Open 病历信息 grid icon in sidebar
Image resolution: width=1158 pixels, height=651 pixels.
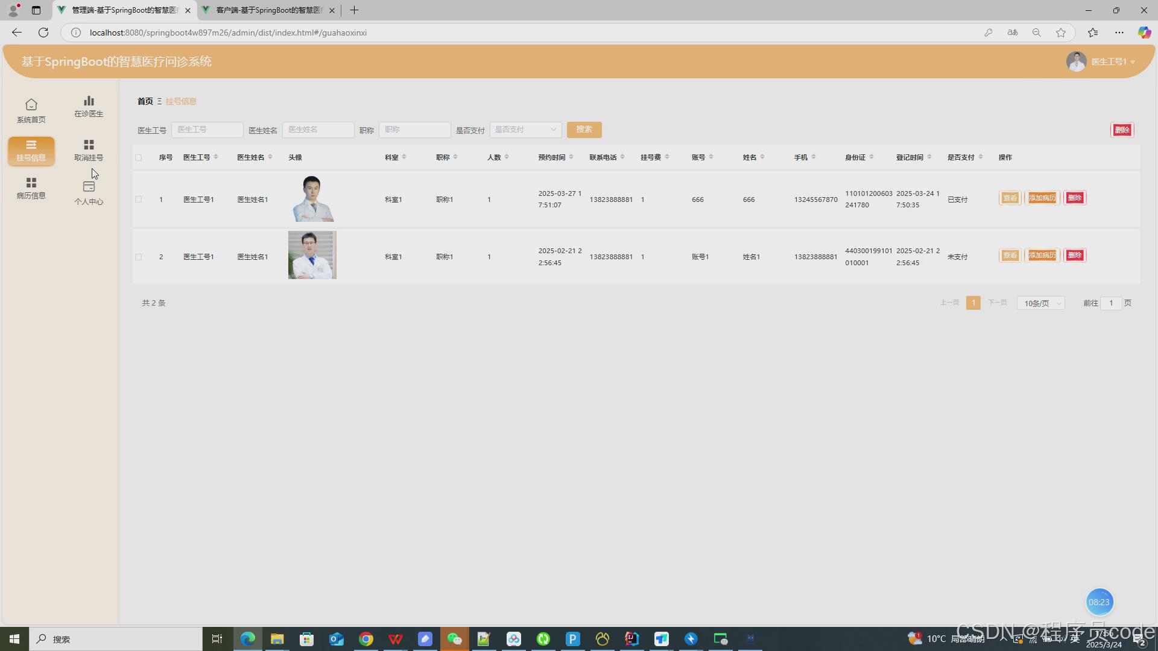click(x=31, y=183)
